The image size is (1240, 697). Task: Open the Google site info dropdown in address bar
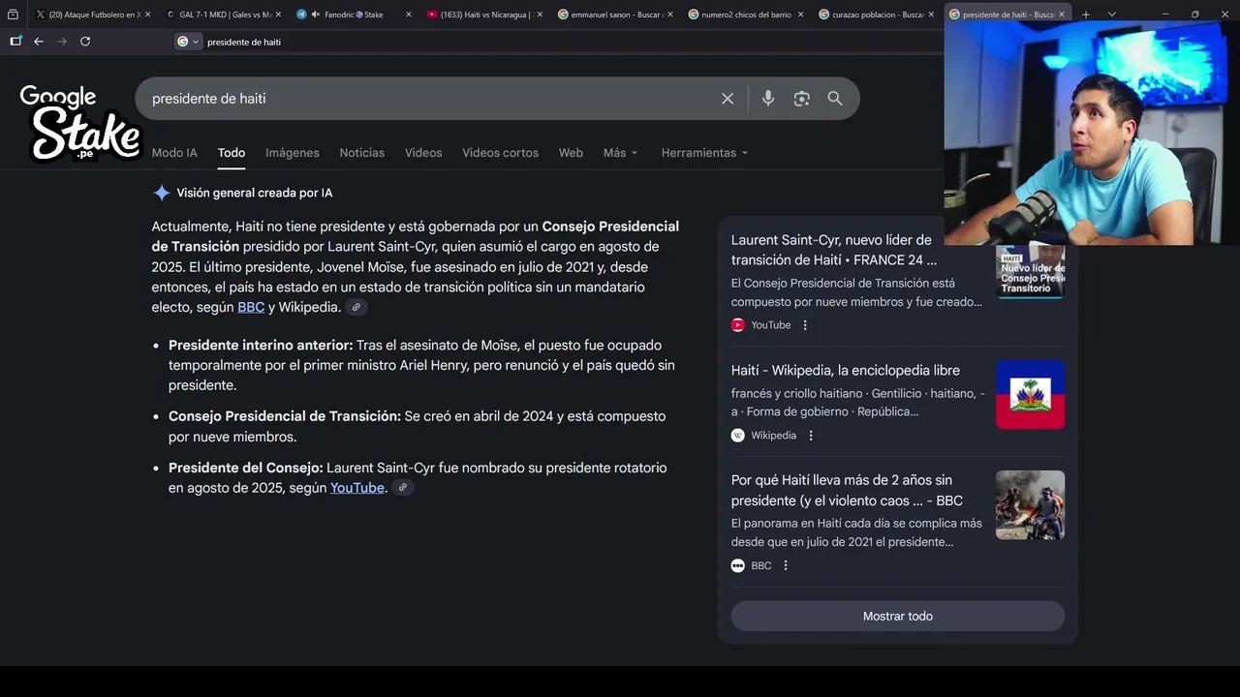click(188, 42)
